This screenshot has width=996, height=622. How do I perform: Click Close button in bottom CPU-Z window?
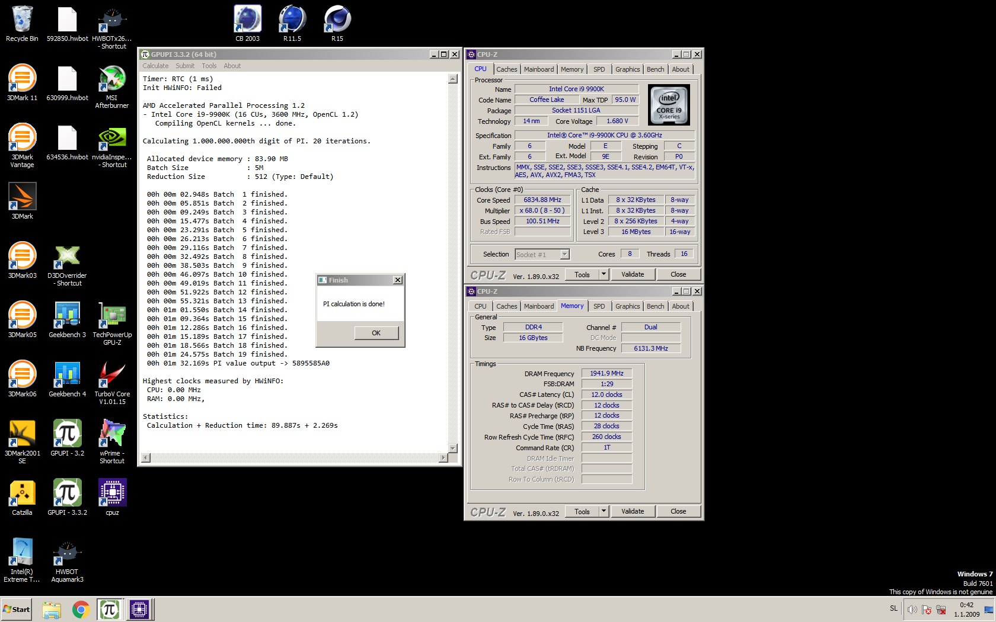(x=679, y=511)
